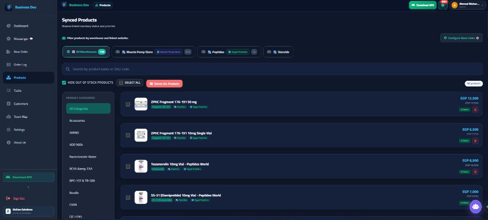Image resolution: width=488 pixels, height=220 pixels.
Task: Check the ZPHC Fragment 10mg Single Vial checkbox
Action: click(128, 135)
